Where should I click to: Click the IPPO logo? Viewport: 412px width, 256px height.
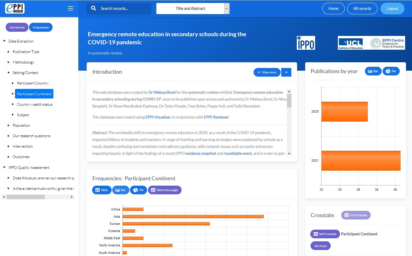[x=306, y=43]
